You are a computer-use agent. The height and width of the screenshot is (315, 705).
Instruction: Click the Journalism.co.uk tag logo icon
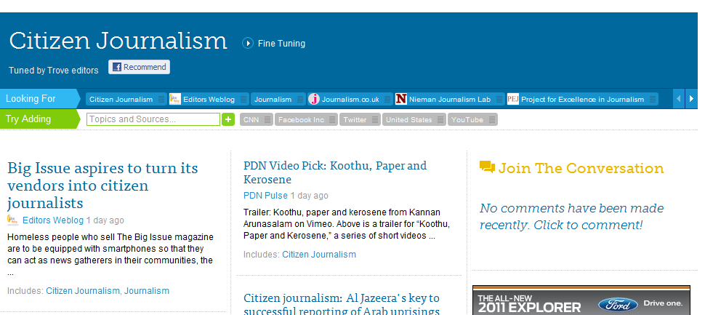point(314,99)
